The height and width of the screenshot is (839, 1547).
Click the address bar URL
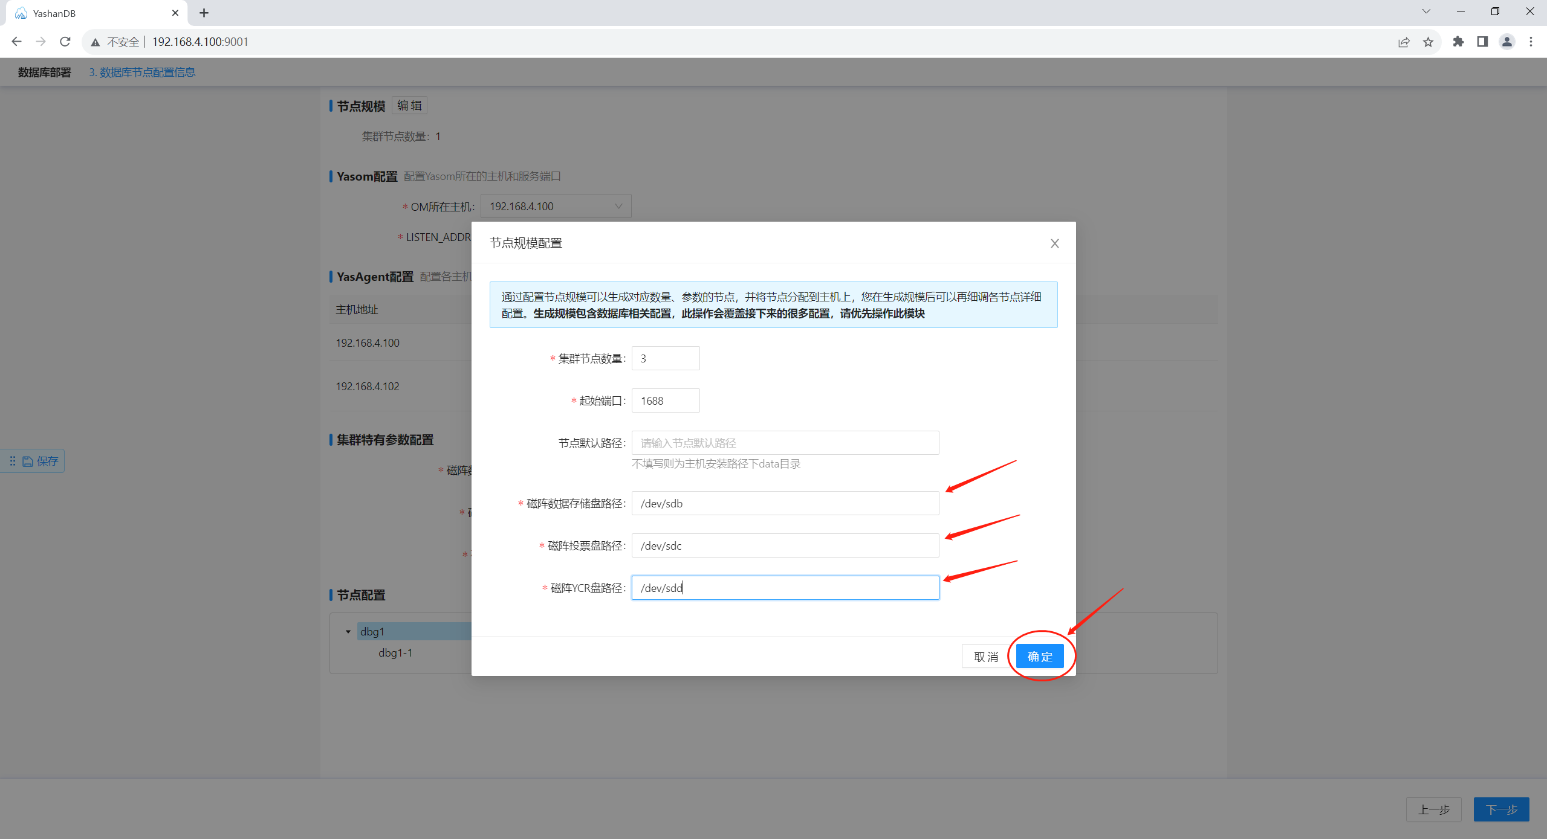(x=200, y=42)
